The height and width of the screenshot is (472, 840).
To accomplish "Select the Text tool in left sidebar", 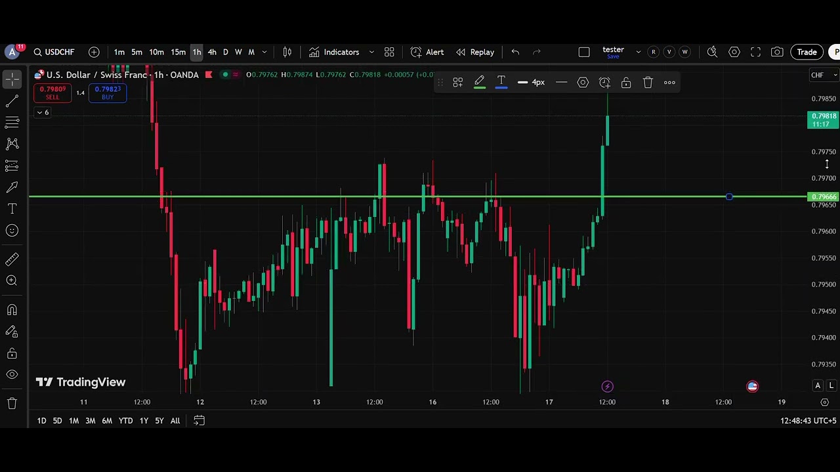I will click(12, 209).
